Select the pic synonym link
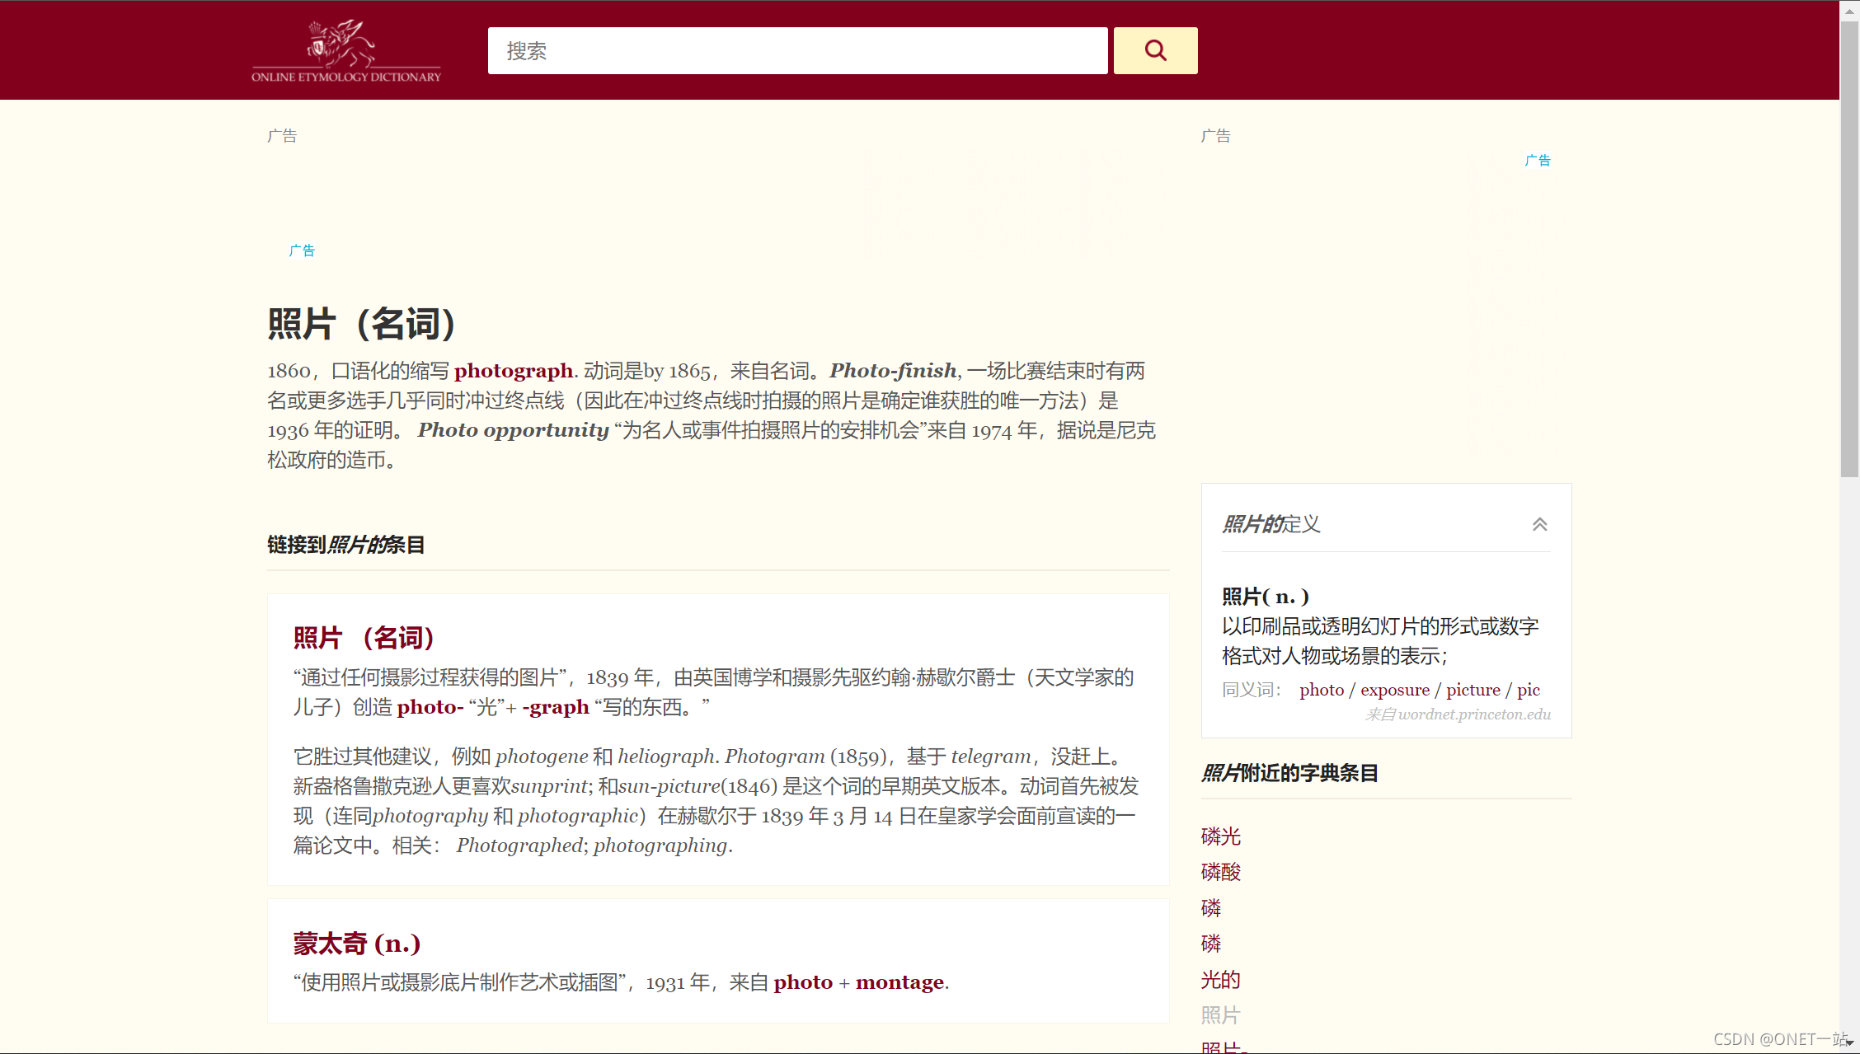1860x1054 pixels. pyautogui.click(x=1528, y=690)
